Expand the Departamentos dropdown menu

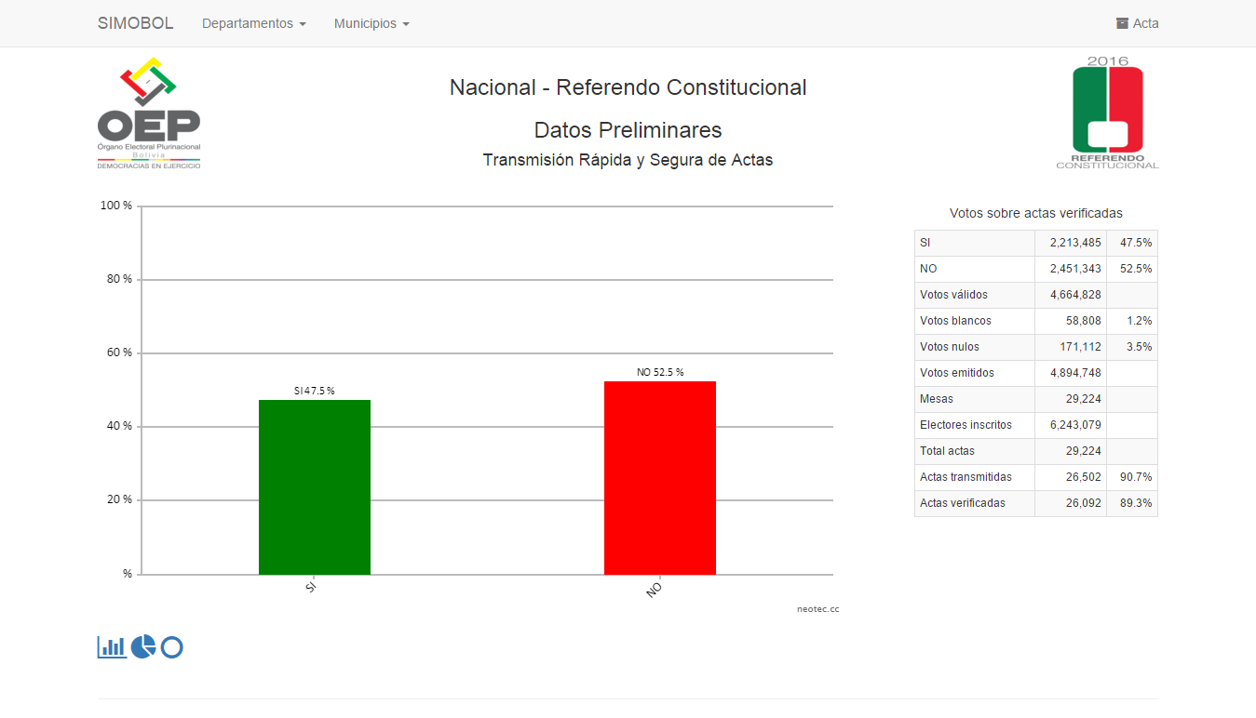tap(253, 23)
